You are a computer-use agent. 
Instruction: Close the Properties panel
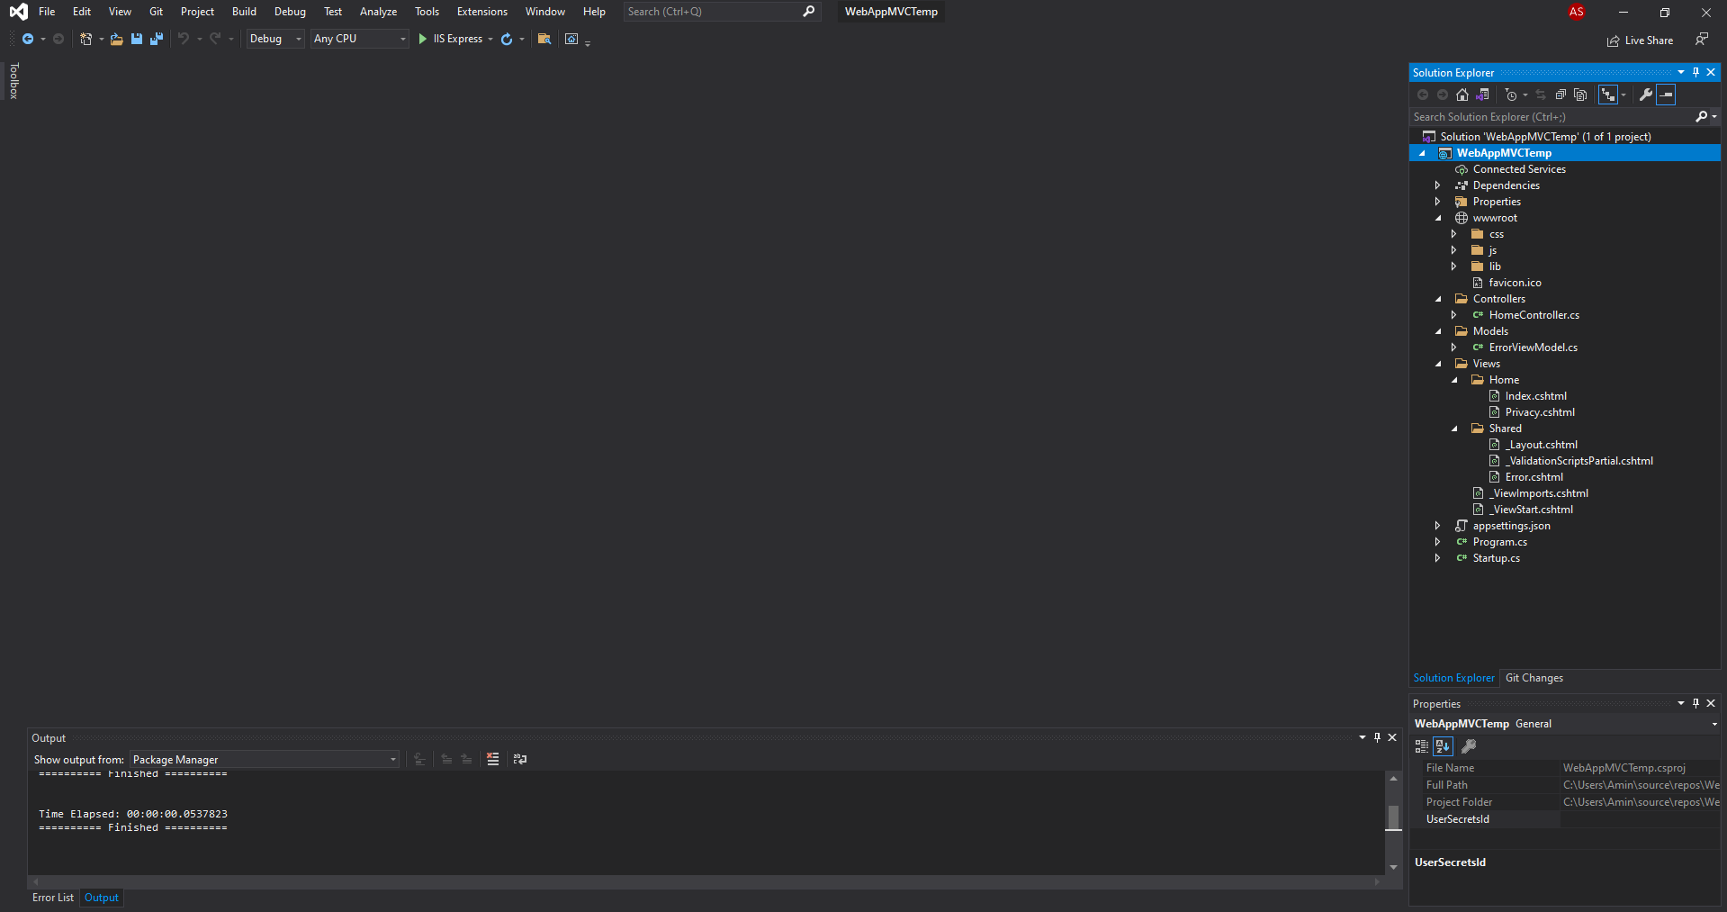click(1711, 703)
